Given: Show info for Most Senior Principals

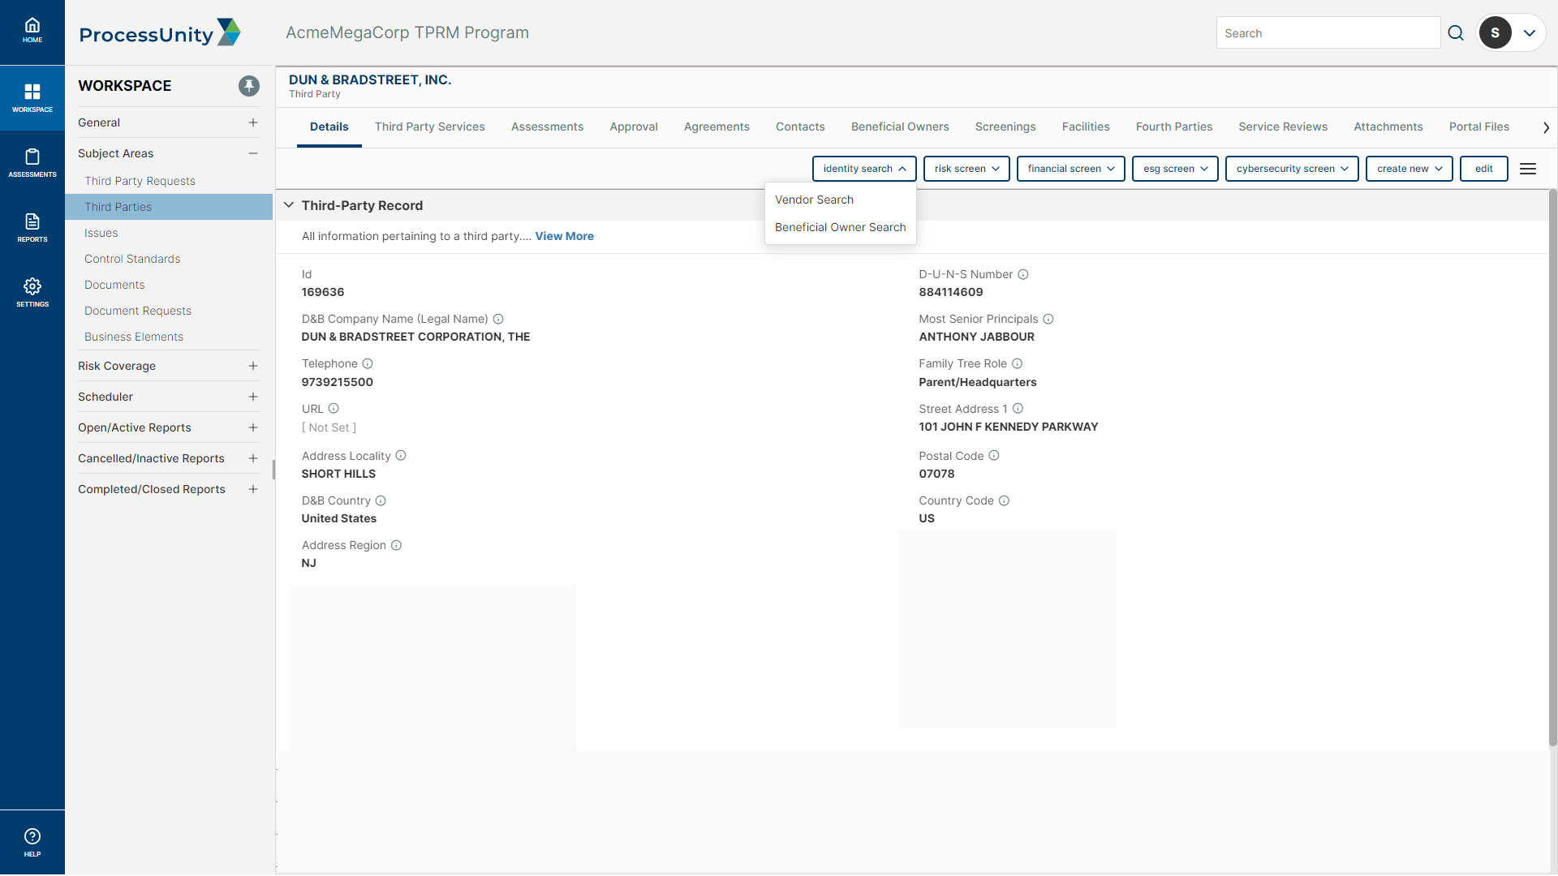Looking at the screenshot, I should (x=1048, y=319).
